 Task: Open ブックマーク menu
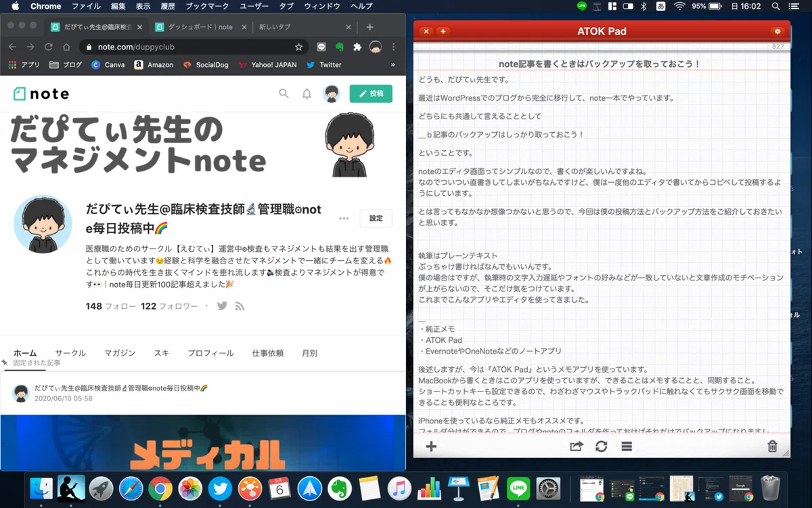click(x=207, y=6)
